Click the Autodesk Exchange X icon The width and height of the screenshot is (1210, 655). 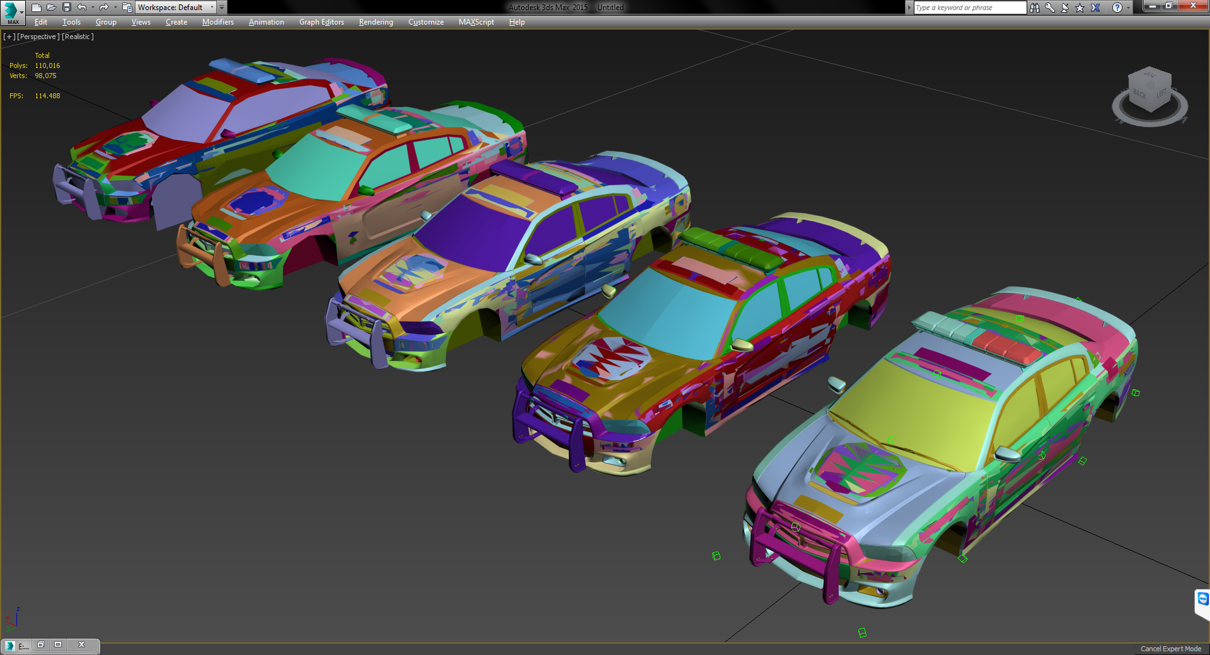[x=1095, y=8]
